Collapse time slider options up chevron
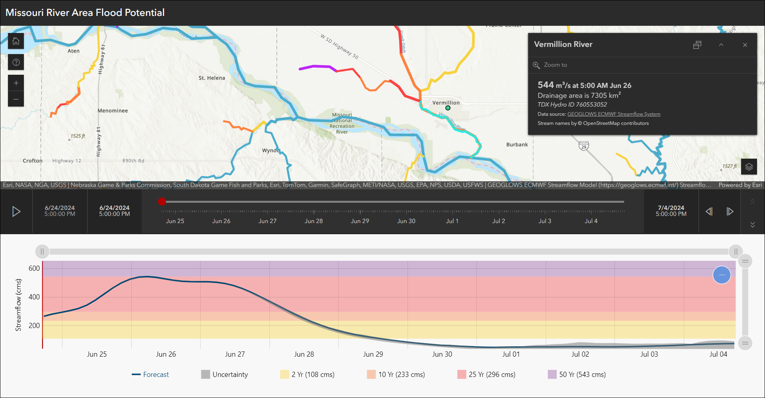This screenshot has height=398, width=765. (x=753, y=202)
